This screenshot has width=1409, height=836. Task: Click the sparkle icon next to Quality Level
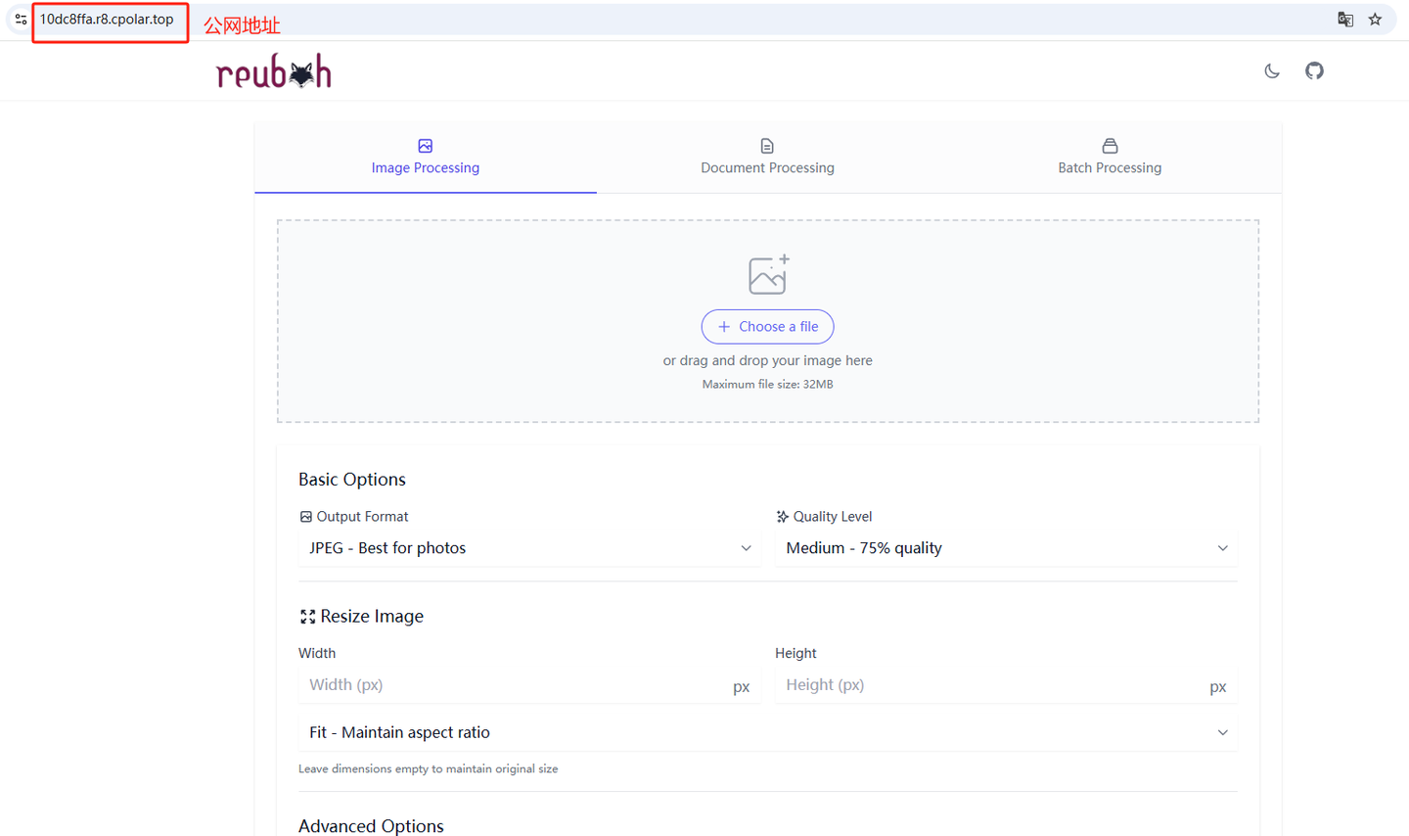point(781,516)
